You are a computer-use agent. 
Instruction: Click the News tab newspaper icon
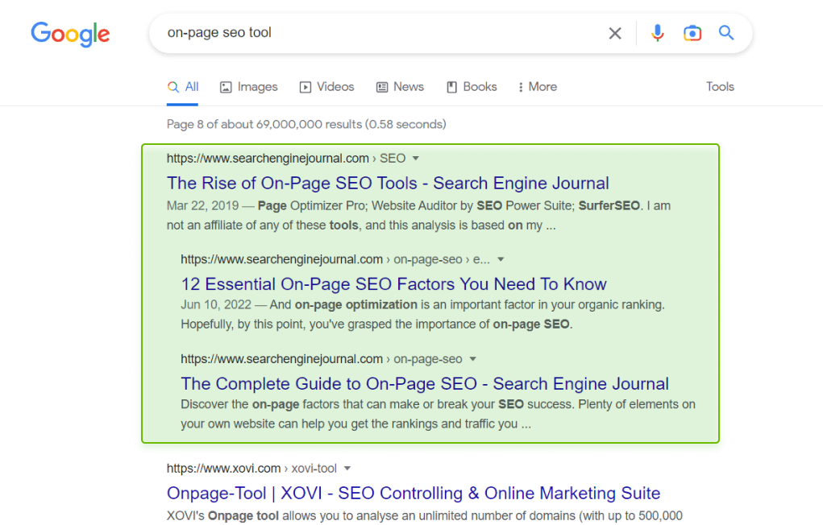coord(382,87)
